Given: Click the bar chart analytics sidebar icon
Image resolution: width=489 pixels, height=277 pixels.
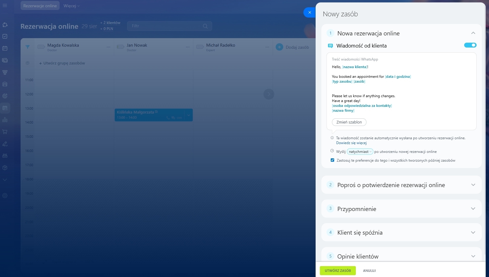Looking at the screenshot, I should [x=5, y=120].
